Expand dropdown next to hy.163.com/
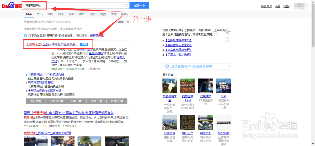This screenshot has width=315, height=146. click(x=41, y=126)
